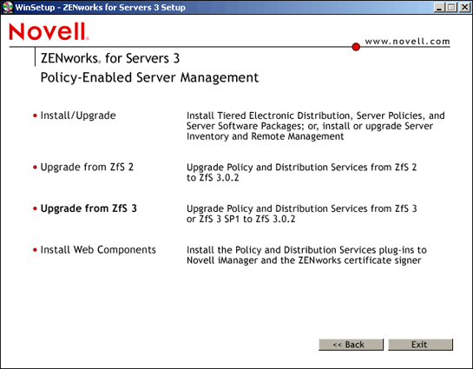Click the red bullet beside Upgrade from ZfS 3
This screenshot has height=369, width=473.
pyautogui.click(x=35, y=208)
